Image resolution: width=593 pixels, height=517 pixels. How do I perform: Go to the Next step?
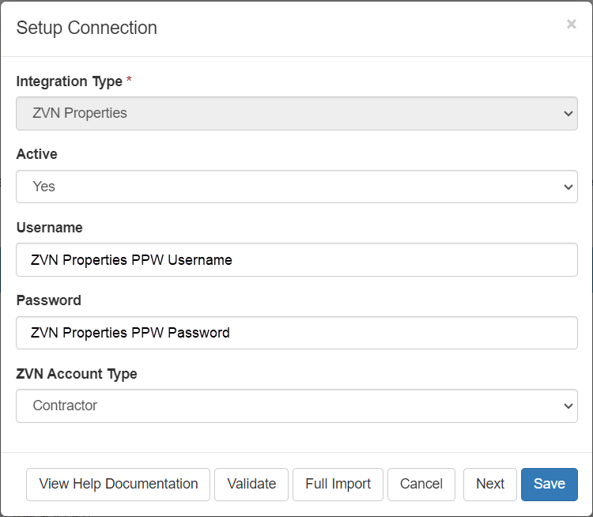(490, 484)
